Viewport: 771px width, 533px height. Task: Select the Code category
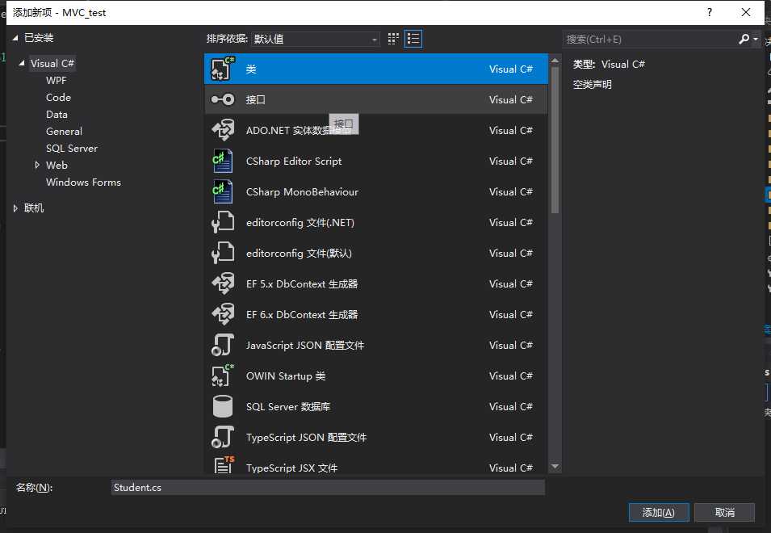click(58, 98)
